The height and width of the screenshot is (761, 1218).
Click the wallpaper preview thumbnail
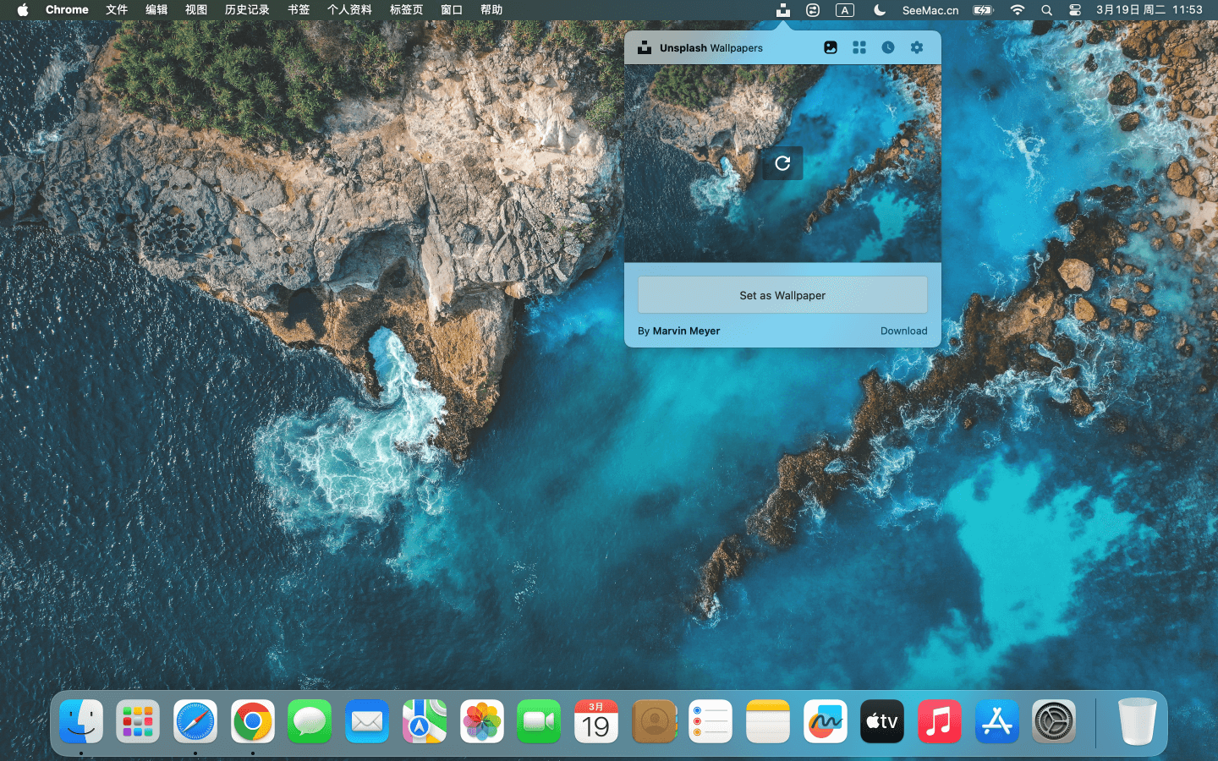click(782, 163)
